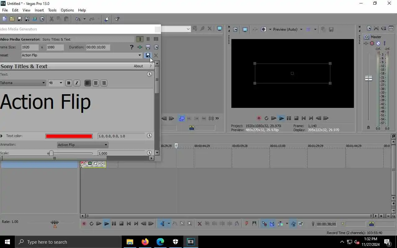Screen dimensions: 397x248
Task: Click the Scale slider handle
Action: pos(51,153)
